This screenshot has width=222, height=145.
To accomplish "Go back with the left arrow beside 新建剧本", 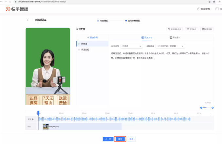I will click(28, 20).
